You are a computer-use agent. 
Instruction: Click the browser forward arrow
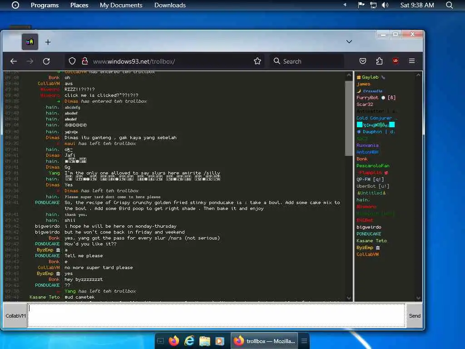tap(30, 61)
